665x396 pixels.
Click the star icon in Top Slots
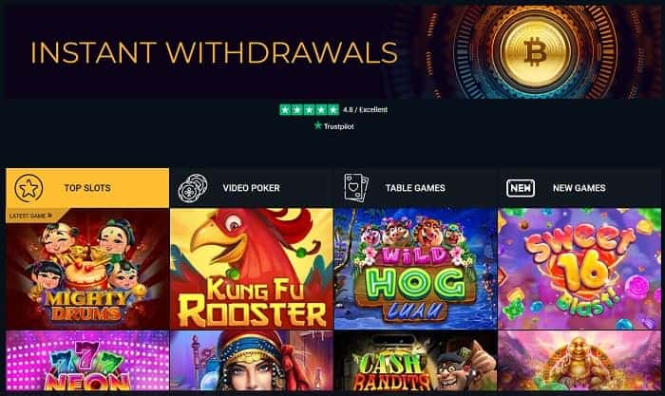[28, 188]
